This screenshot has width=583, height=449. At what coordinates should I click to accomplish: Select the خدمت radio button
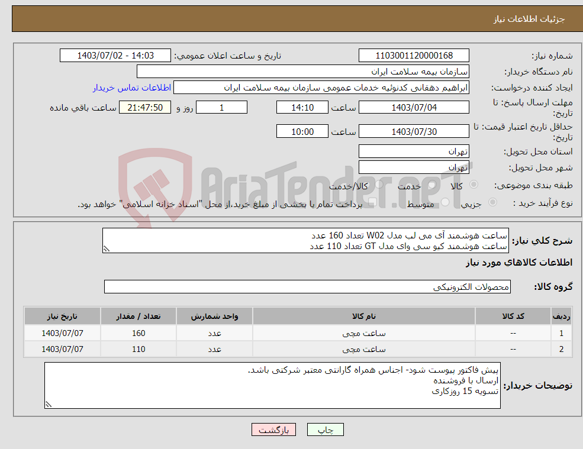pos(431,185)
